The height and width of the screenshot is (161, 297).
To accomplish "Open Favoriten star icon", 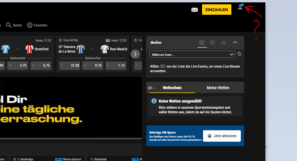I will coord(30,25).
